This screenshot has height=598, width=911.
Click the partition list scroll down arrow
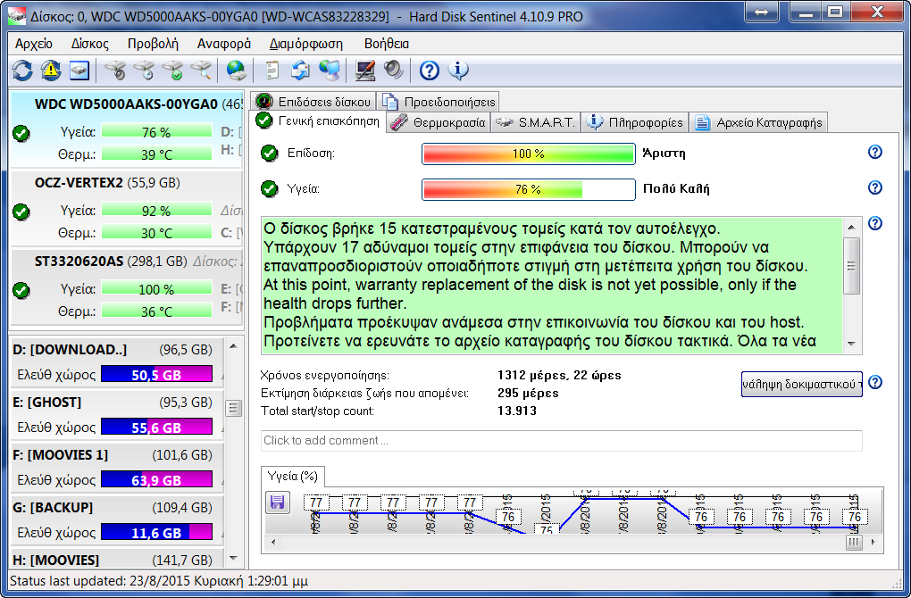pyautogui.click(x=233, y=559)
